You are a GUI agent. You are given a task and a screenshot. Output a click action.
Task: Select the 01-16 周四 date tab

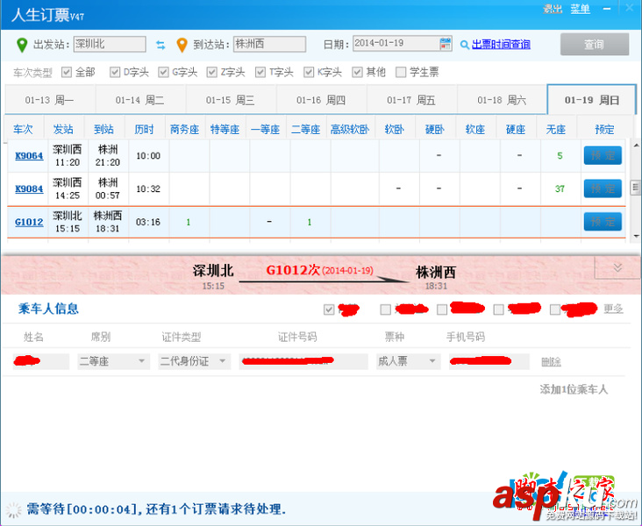tap(321, 100)
